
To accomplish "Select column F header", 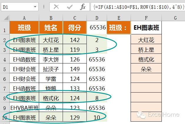I will click(x=146, y=18).
